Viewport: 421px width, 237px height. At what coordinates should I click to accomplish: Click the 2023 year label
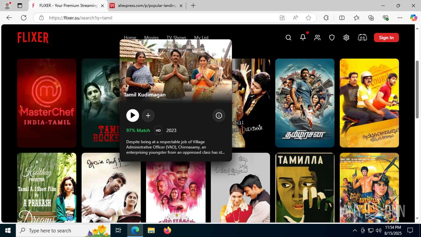pyautogui.click(x=171, y=130)
